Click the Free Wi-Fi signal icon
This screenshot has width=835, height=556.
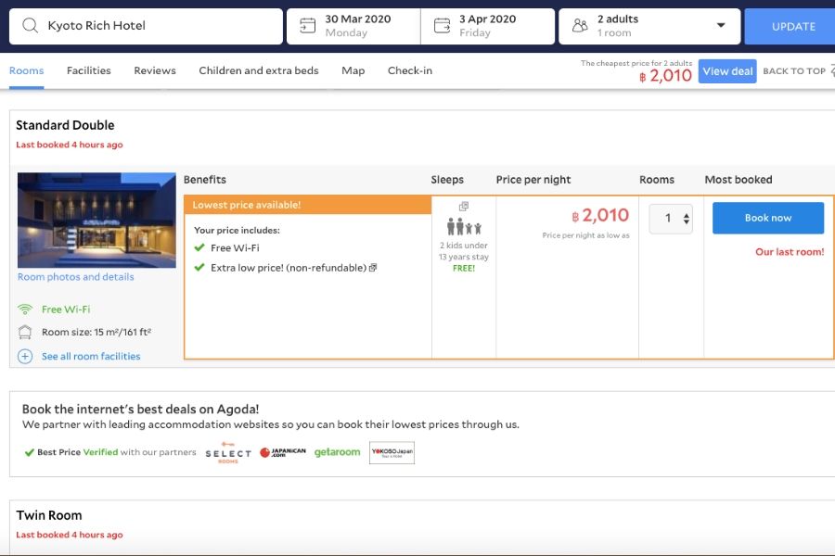(x=25, y=310)
